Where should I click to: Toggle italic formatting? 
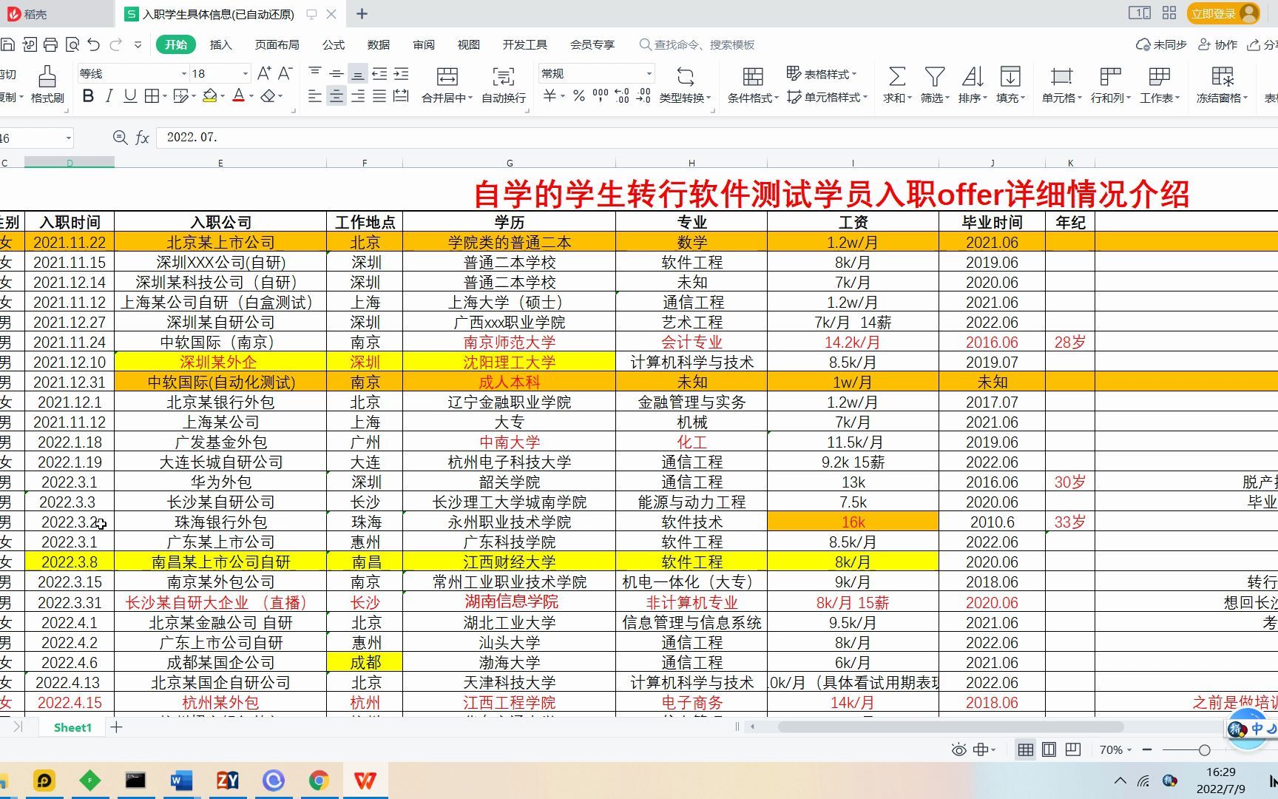pyautogui.click(x=109, y=96)
